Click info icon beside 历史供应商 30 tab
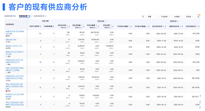The width and height of the screenshot is (205, 111). point(46,16)
